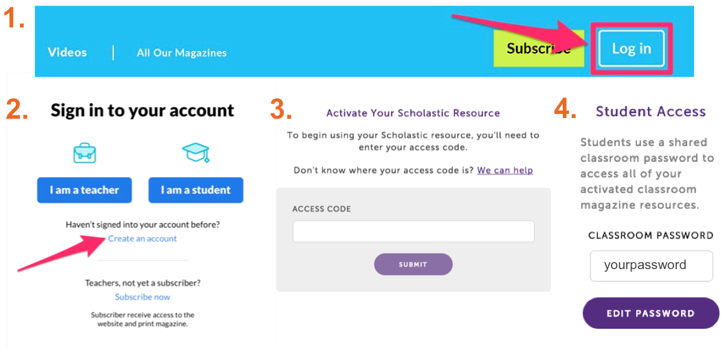Choose the I am a teacher button
727x348 pixels.
[85, 190]
